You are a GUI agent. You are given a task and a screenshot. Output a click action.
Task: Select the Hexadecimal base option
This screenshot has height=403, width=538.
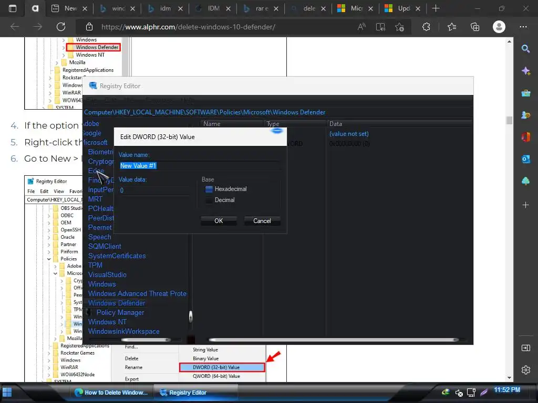pyautogui.click(x=209, y=189)
